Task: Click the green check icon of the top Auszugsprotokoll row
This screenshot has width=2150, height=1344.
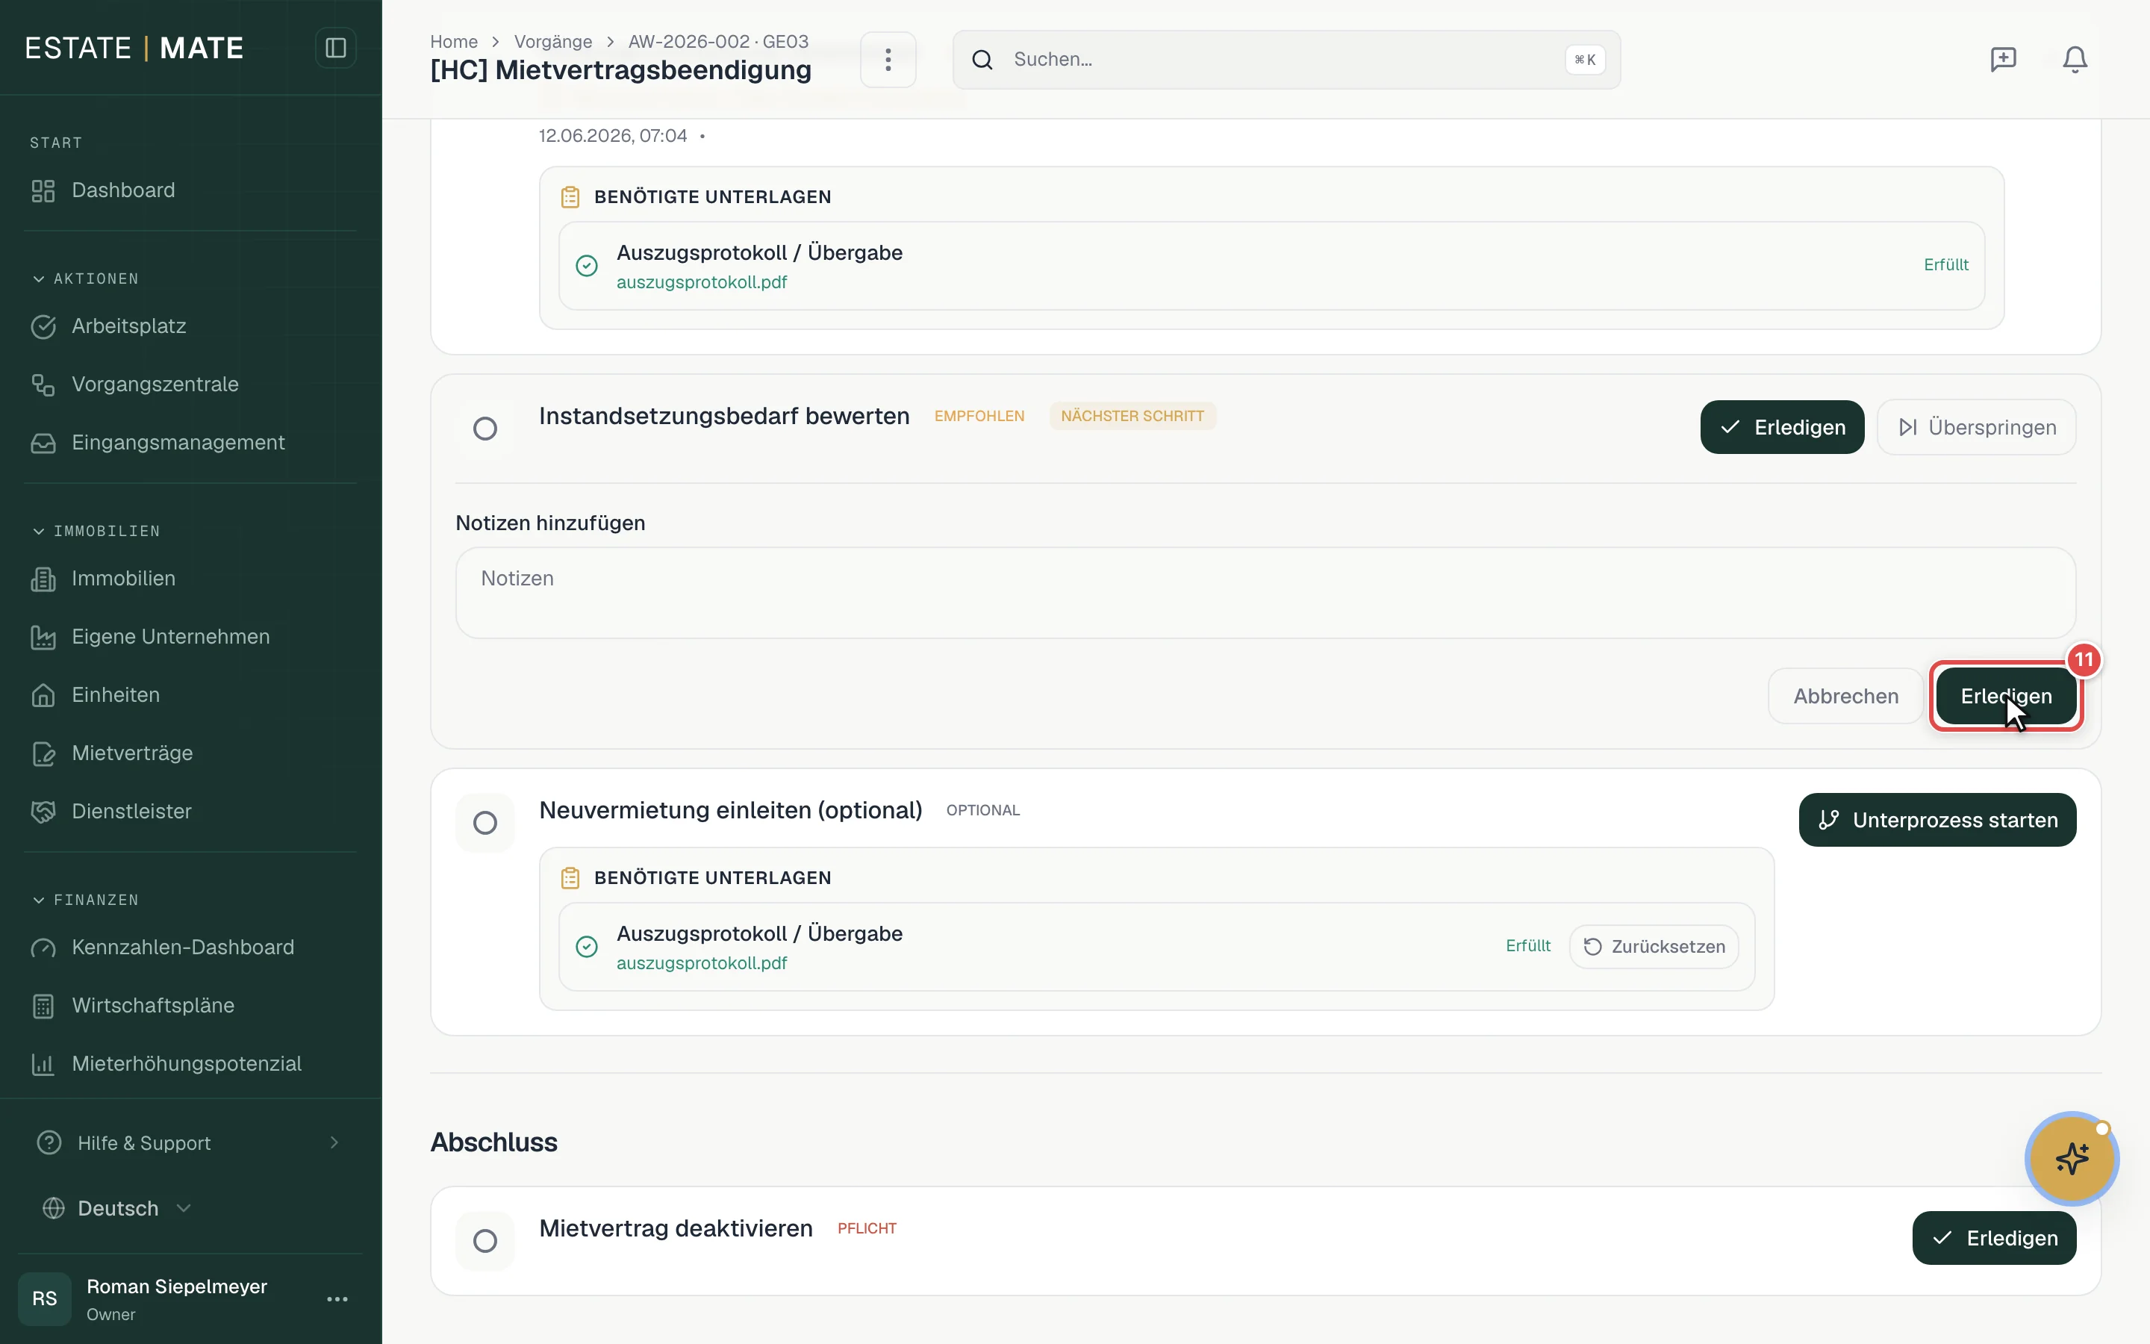Action: point(586,265)
